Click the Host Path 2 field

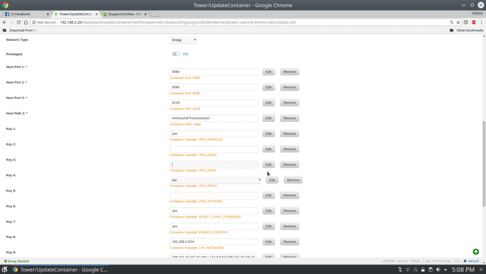pos(214,118)
